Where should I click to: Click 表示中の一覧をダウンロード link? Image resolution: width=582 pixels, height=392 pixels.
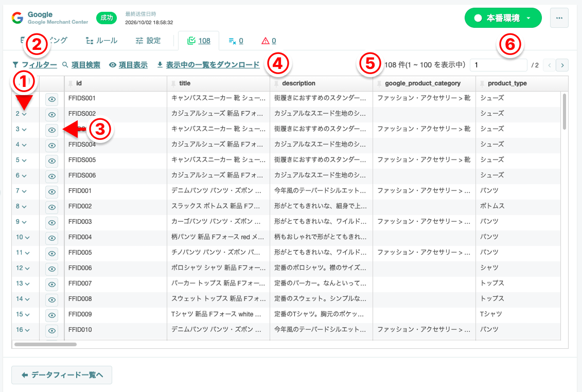[208, 65]
